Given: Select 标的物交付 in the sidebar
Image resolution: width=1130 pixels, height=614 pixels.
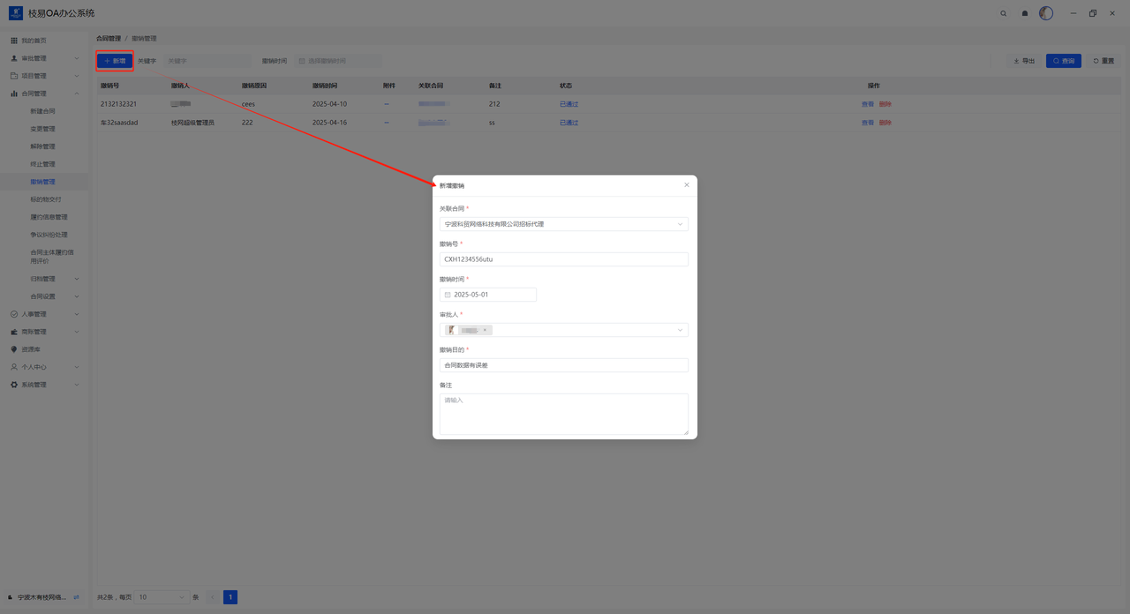Looking at the screenshot, I should pos(46,199).
